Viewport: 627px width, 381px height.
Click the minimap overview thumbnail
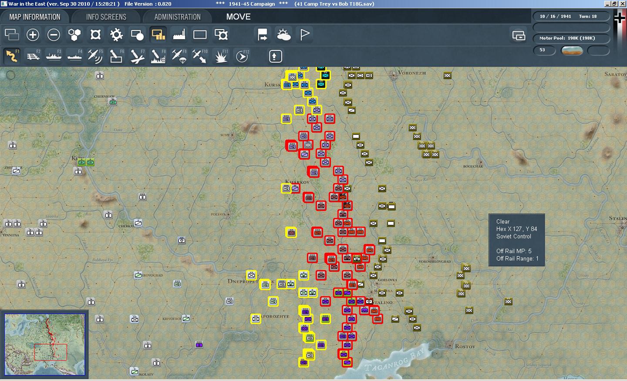[x=44, y=344]
